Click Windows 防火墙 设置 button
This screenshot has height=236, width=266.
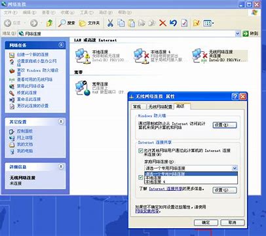click(x=225, y=125)
